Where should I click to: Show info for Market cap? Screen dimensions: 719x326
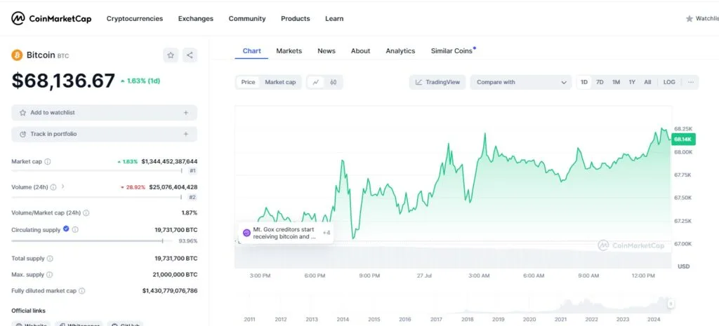48,162
